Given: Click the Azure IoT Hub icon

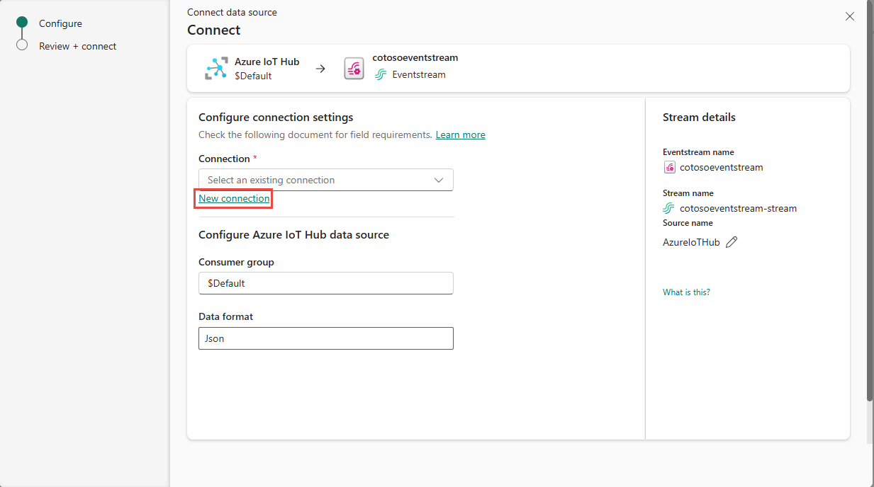Looking at the screenshot, I should point(215,69).
